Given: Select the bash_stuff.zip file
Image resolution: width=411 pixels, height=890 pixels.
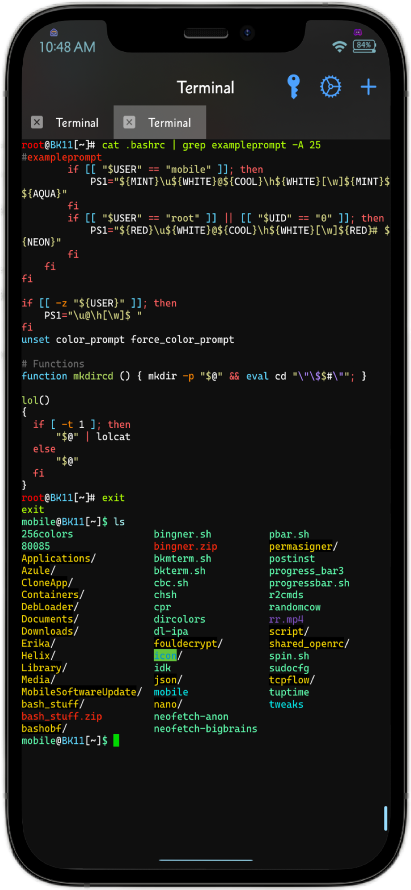Looking at the screenshot, I should click(62, 716).
